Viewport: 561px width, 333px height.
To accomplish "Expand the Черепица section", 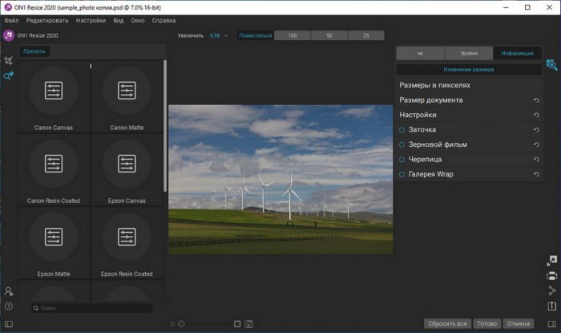I will (x=469, y=160).
